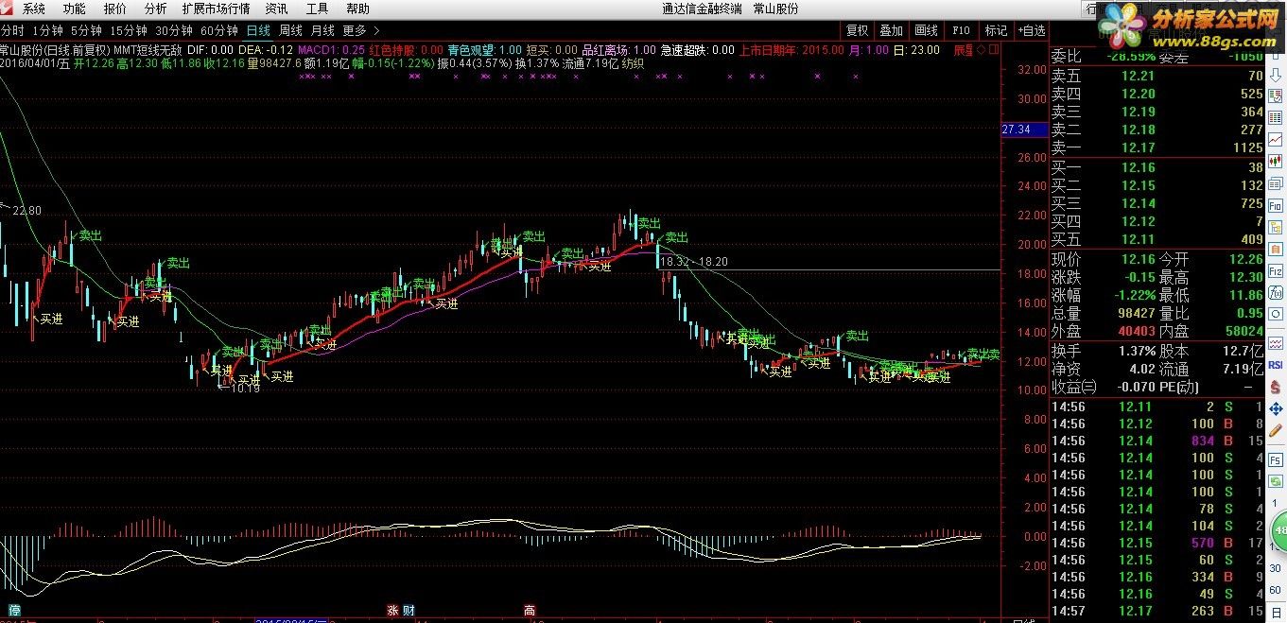
Task: Expand the 更多 periods dropdown
Action: click(x=360, y=30)
